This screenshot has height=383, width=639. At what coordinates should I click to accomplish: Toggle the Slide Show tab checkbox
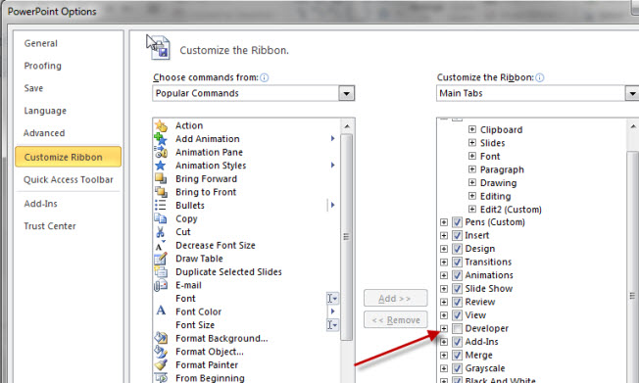pos(457,288)
